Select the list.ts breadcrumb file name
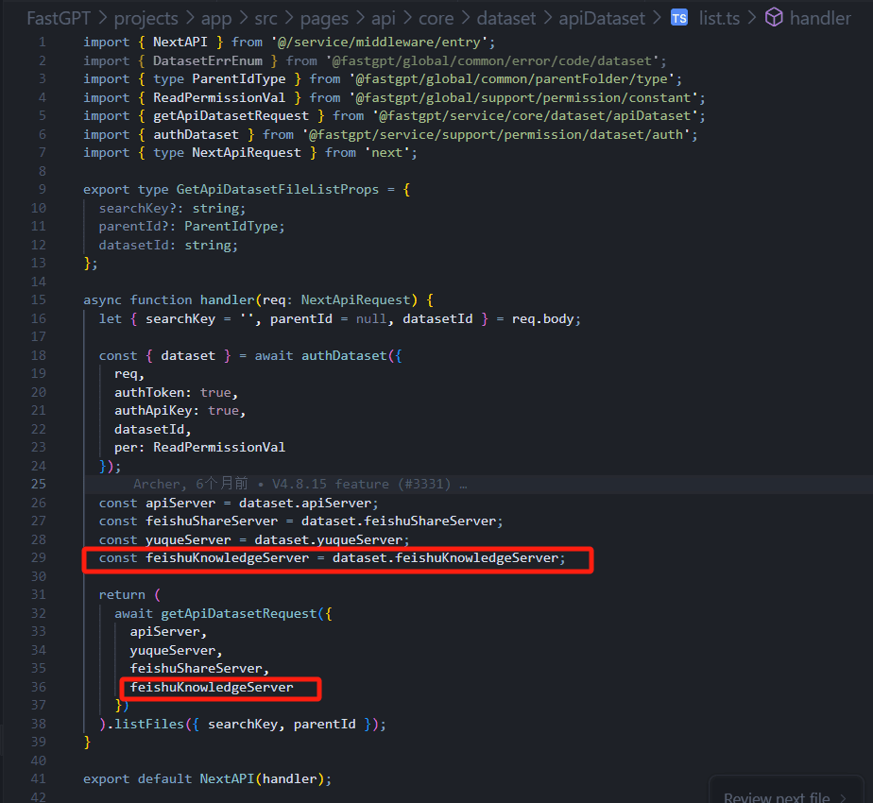 tap(719, 18)
